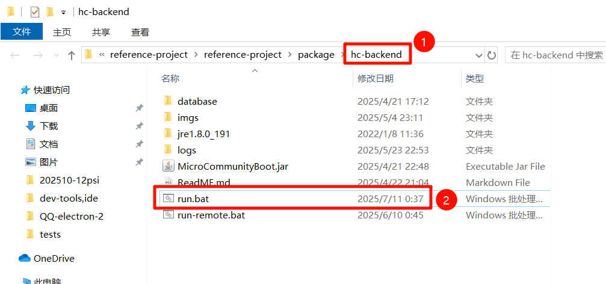
Task: Open the quick access toolbar customize dropdown
Action: tap(63, 12)
